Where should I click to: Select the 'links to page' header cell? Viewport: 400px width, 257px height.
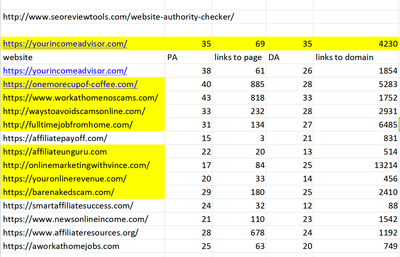pos(239,57)
